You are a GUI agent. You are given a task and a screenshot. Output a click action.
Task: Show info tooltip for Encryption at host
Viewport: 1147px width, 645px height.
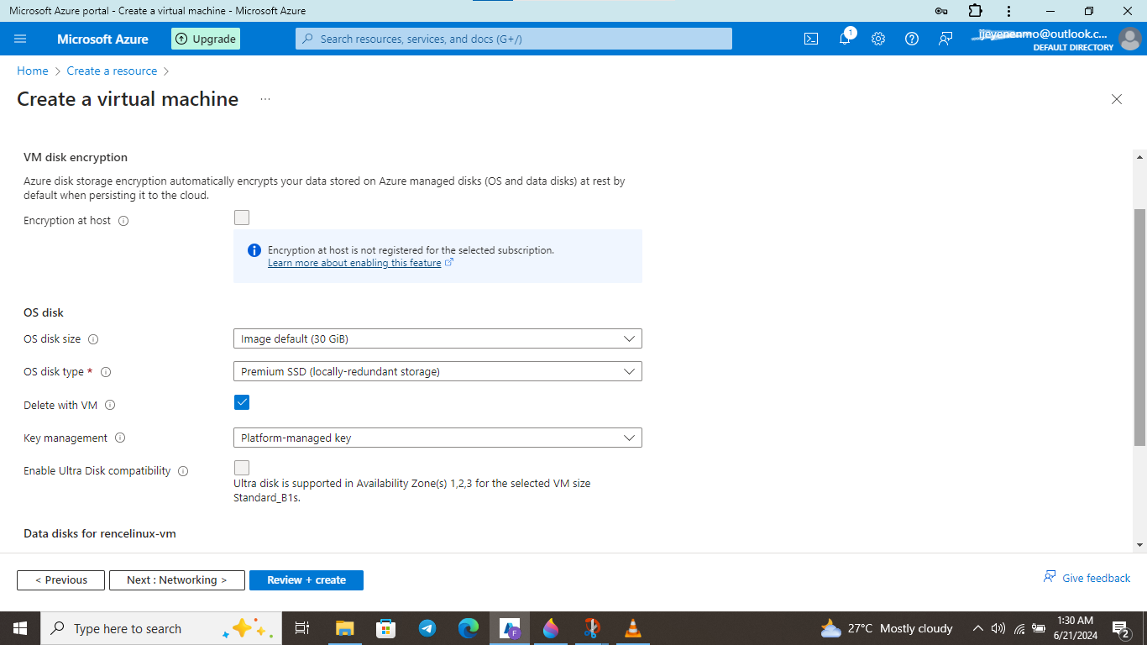(x=123, y=221)
